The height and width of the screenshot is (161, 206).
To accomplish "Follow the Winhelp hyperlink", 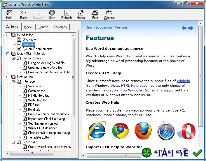I will [x=183, y=81].
